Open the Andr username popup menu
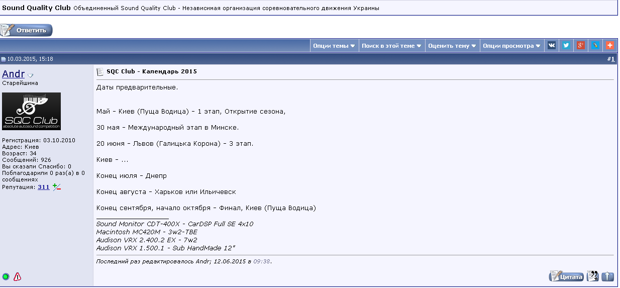Viewport: 620px width, 288px height. click(14, 74)
